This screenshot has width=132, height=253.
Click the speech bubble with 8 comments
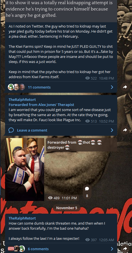click(x=87, y=192)
